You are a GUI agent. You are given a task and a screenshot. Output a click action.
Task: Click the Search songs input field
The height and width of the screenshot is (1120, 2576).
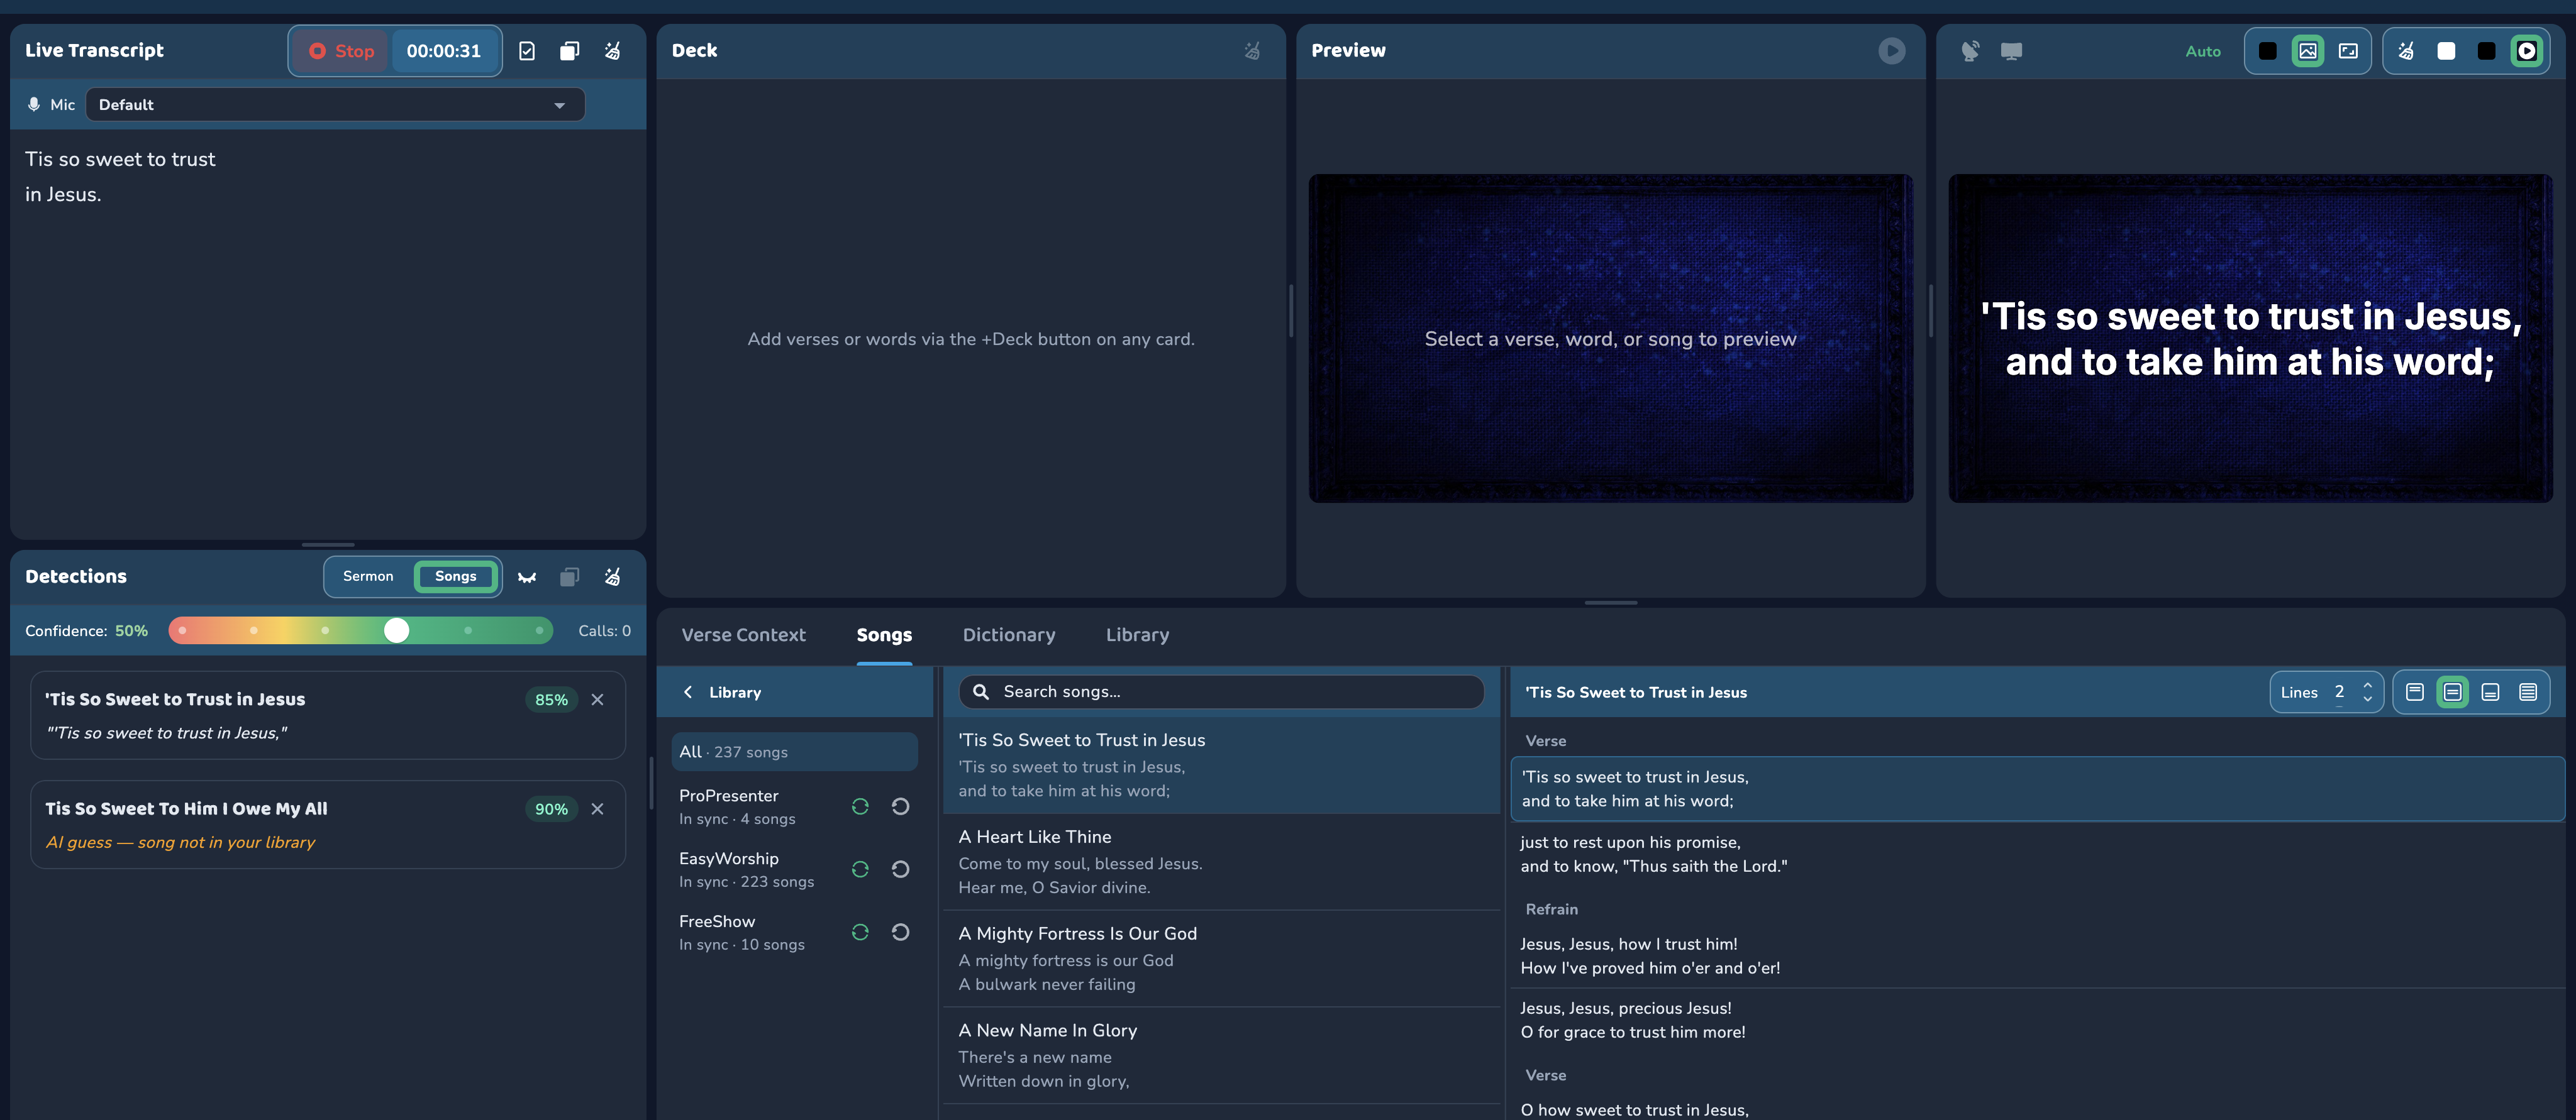click(x=1221, y=693)
